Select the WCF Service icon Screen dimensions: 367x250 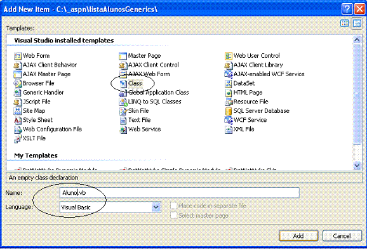[229, 120]
